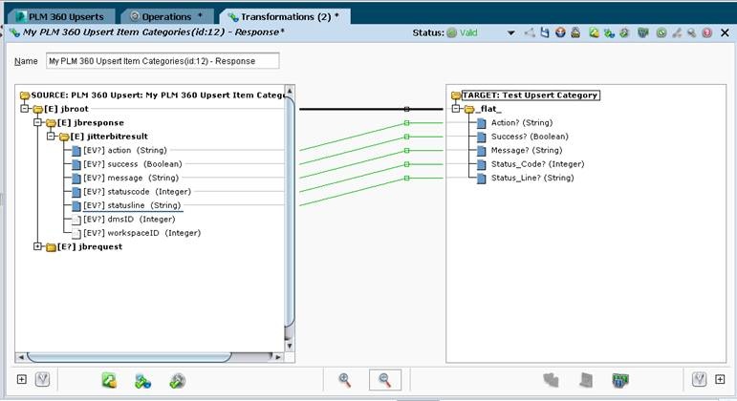
Task: Click the save icon in the top toolbar
Action: 545,33
